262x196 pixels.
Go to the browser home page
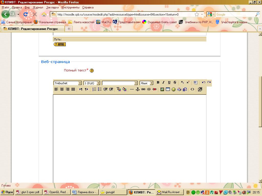(x=44, y=15)
